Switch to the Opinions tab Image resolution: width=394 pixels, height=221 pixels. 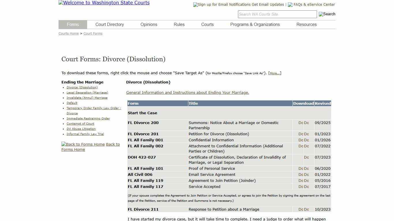coord(149,24)
